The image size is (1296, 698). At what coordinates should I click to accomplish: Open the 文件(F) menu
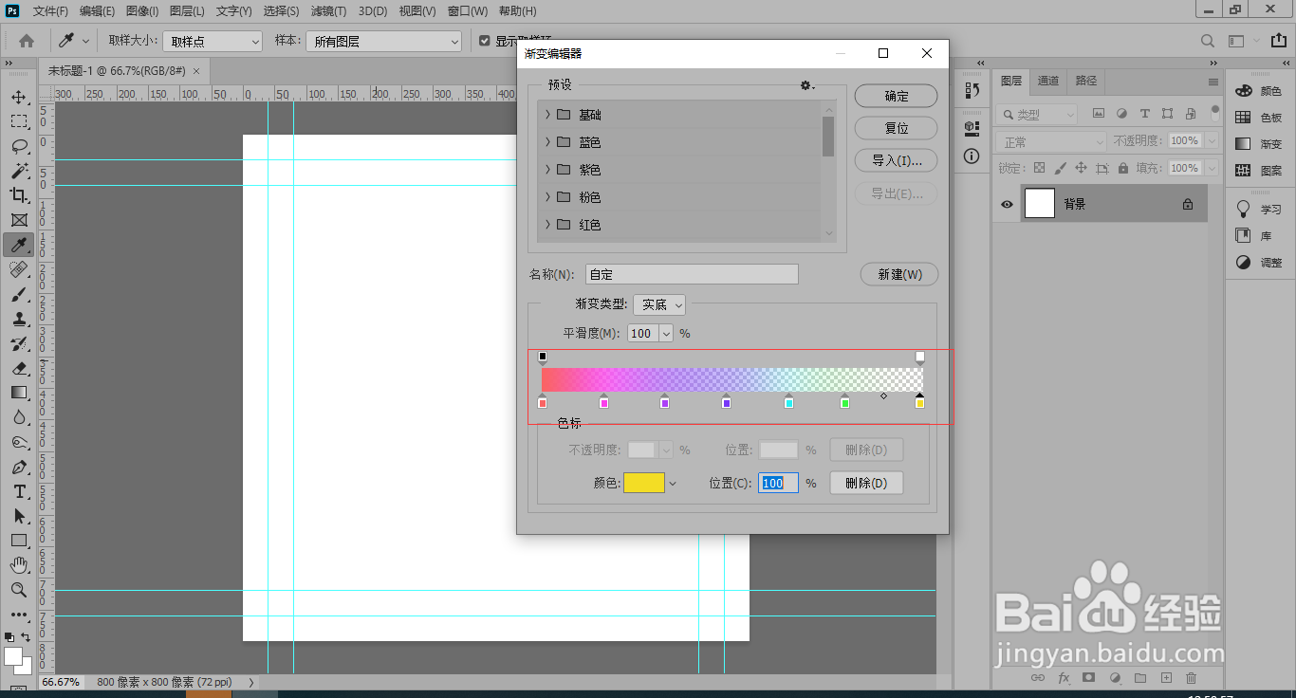50,11
